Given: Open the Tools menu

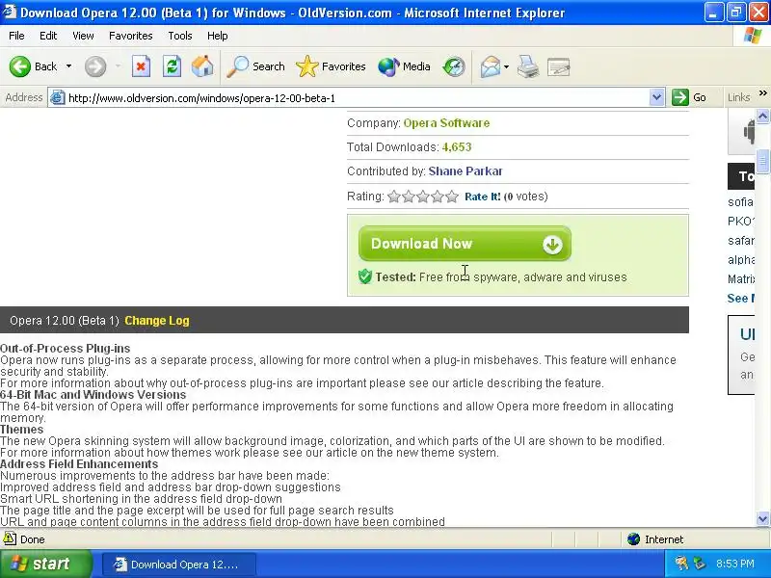Looking at the screenshot, I should 180,36.
